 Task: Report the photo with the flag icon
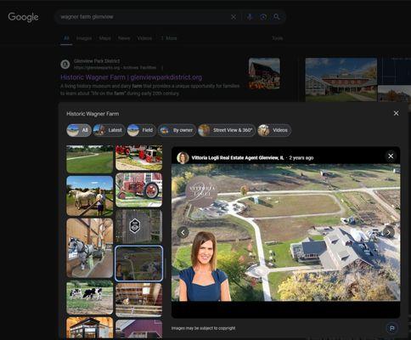point(392,328)
